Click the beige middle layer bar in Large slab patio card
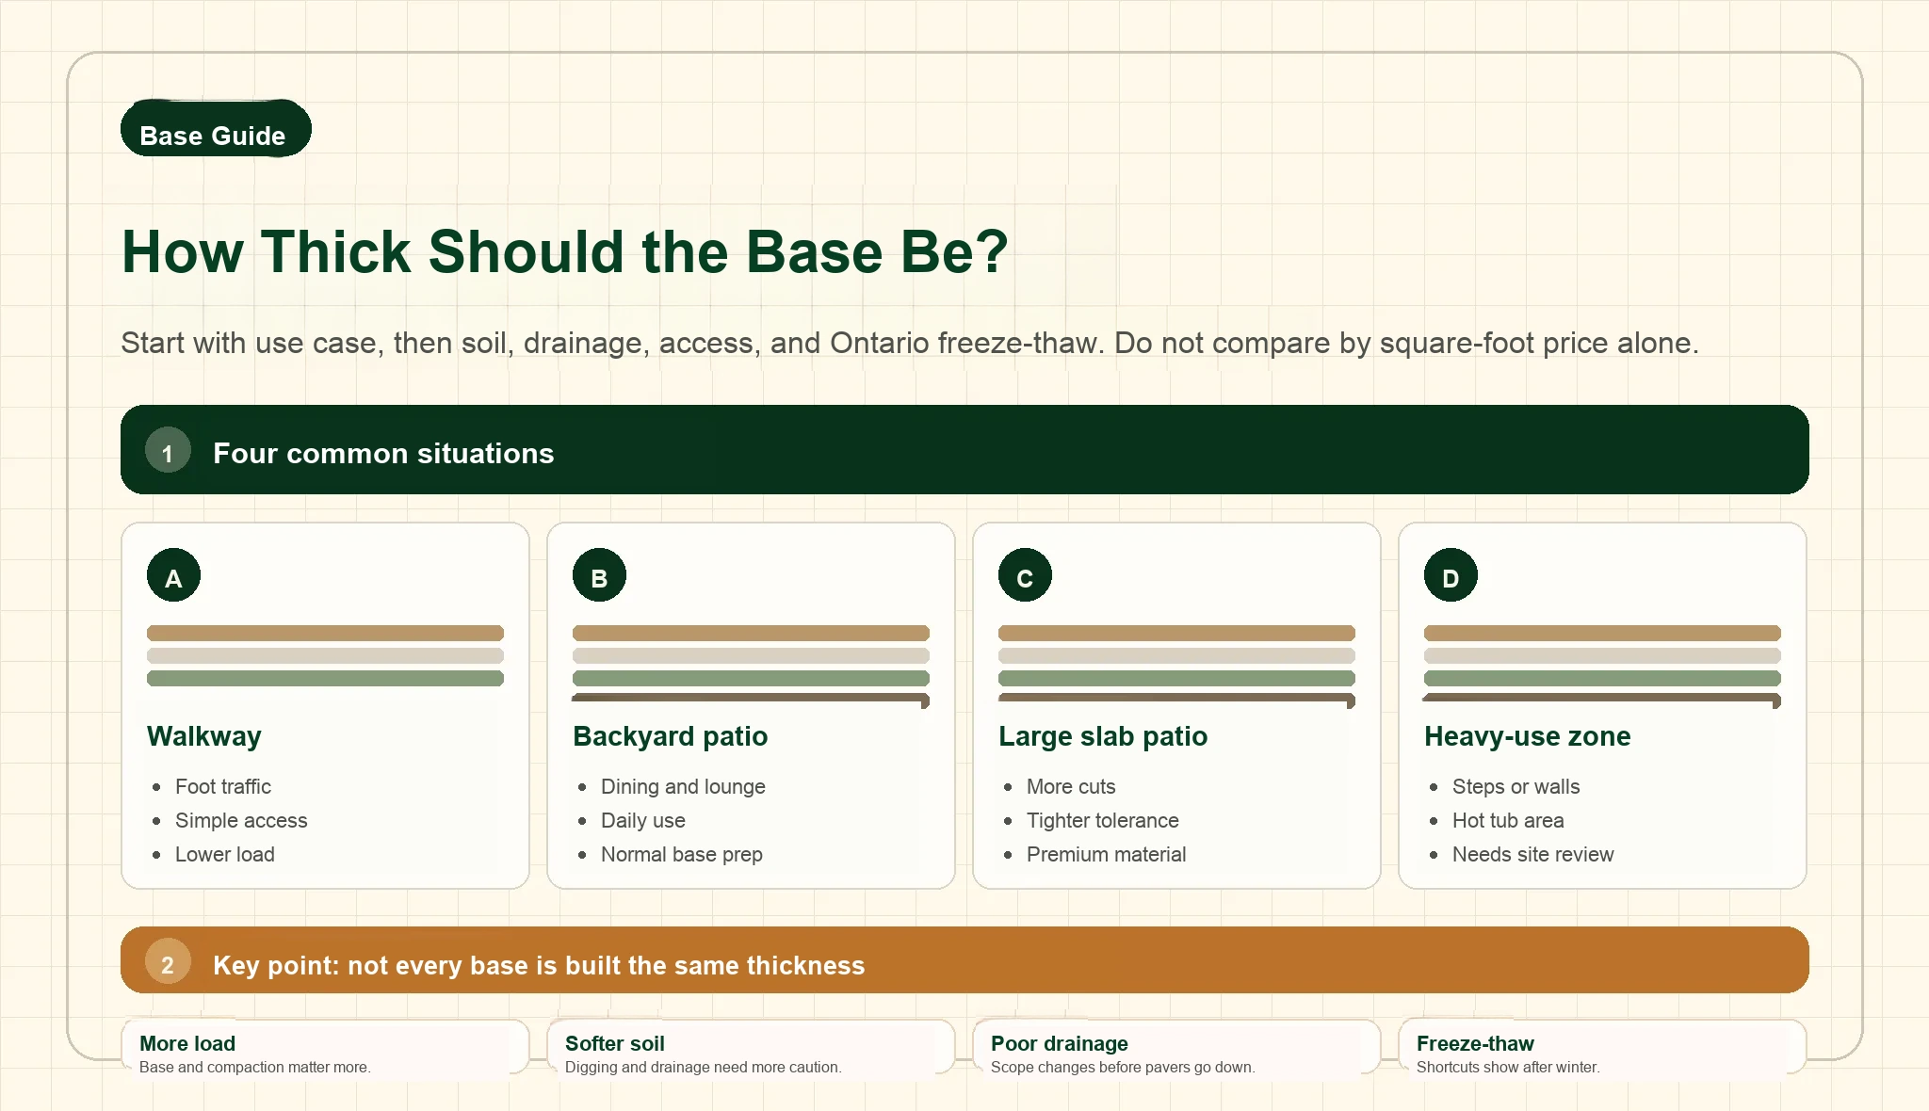Viewport: 1929px width, 1111px height. [x=1176, y=655]
